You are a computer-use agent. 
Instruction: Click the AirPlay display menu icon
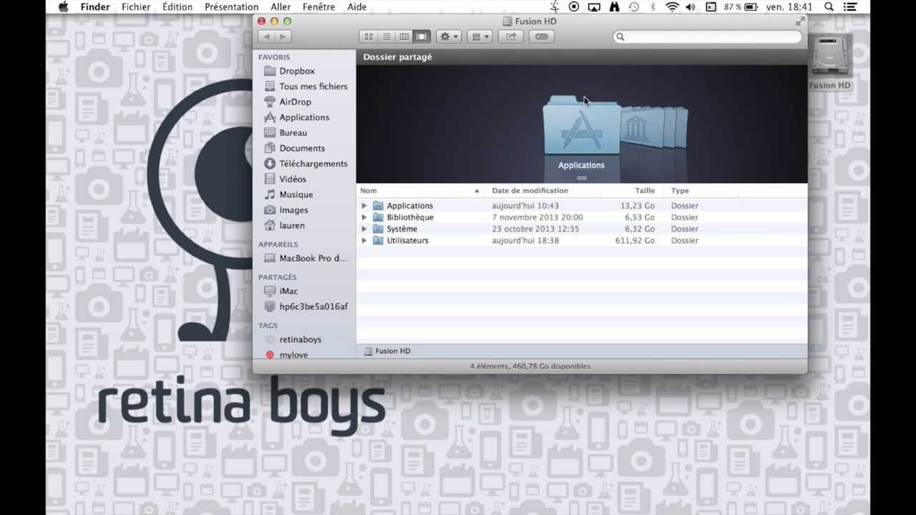[x=594, y=7]
